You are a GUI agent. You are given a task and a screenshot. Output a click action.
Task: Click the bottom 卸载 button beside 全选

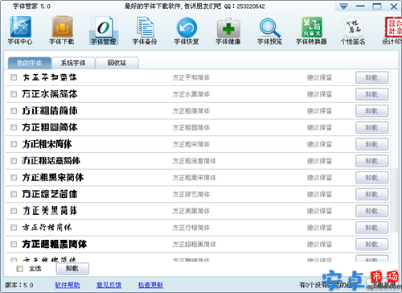72,269
